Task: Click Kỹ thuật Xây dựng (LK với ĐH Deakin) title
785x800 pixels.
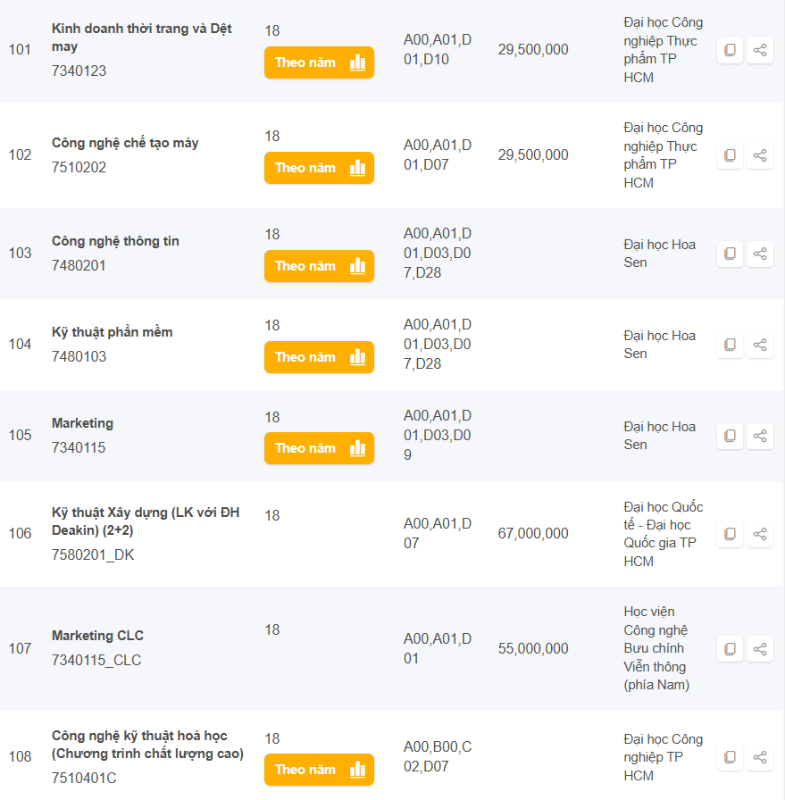Action: tap(146, 521)
